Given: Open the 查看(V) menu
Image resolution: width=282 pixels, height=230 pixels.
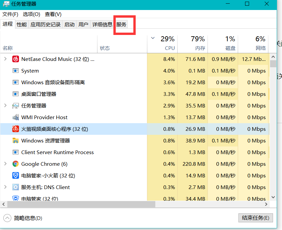Looking at the screenshot, I should pyautogui.click(x=53, y=14).
